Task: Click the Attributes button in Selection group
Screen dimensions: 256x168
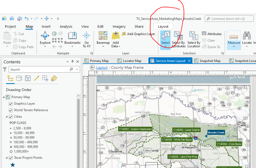Action: (x=212, y=34)
